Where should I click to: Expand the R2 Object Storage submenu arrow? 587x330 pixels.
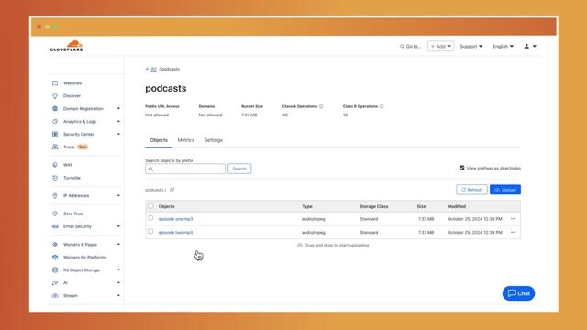118,269
